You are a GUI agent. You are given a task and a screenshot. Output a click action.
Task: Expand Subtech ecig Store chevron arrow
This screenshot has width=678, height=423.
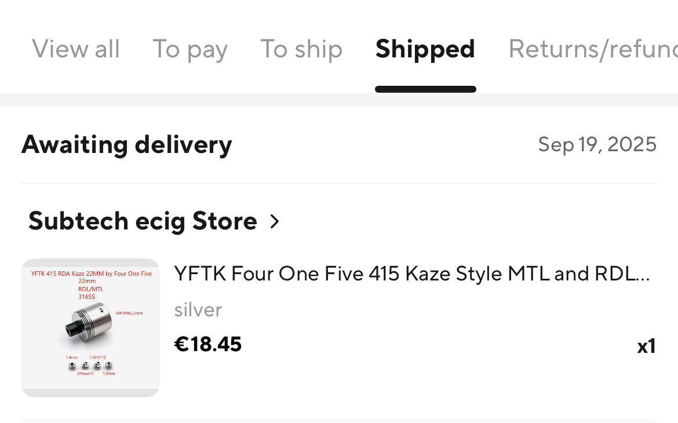point(275,221)
